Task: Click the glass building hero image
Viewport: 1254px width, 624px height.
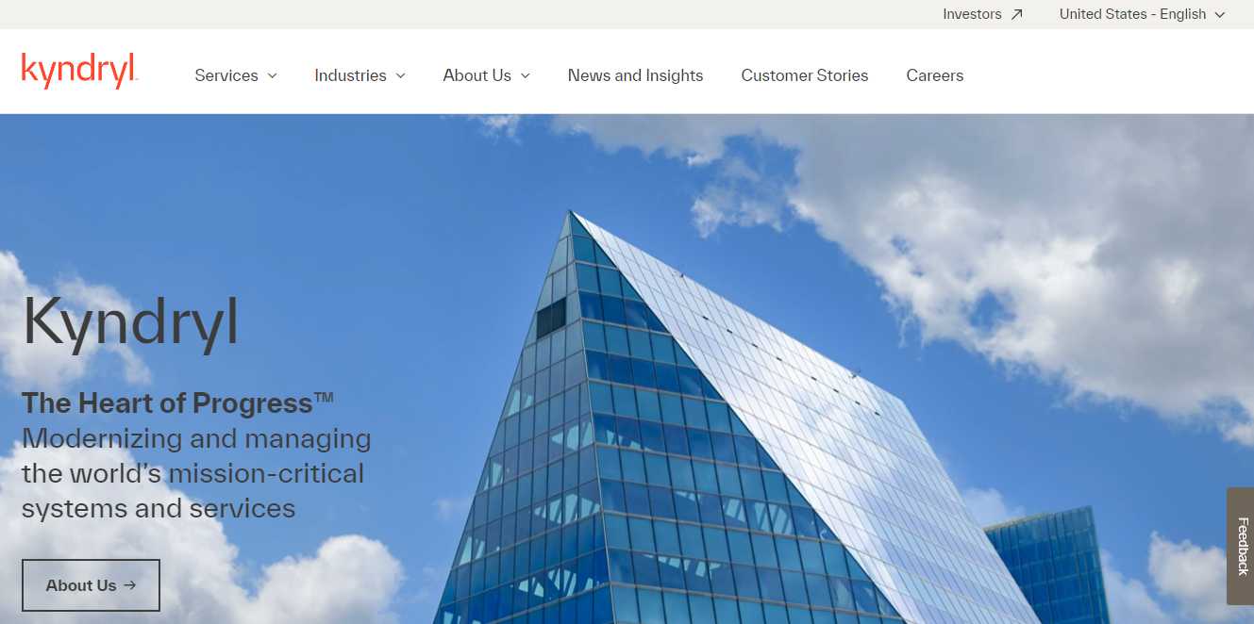Action: click(755, 424)
